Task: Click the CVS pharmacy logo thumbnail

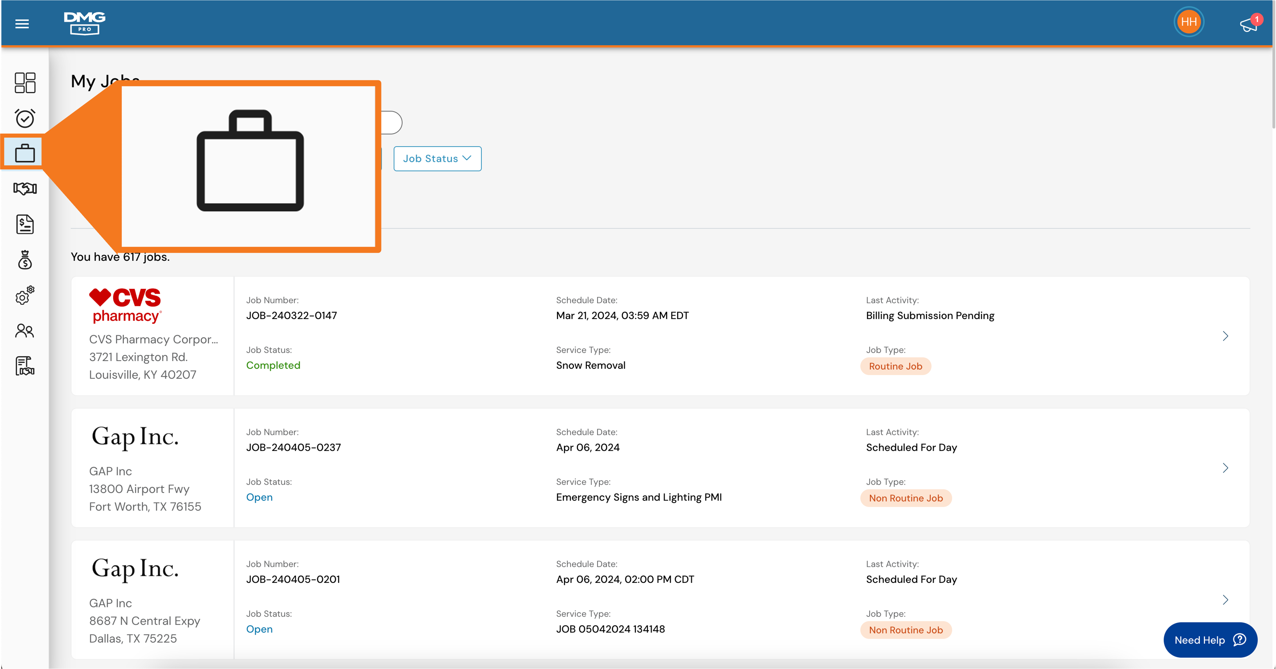Action: (125, 305)
